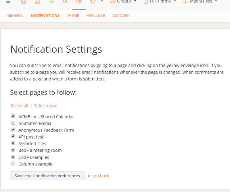Open the activity pulse icon
The width and height of the screenshot is (230, 192).
pyautogui.click(x=51, y=2)
